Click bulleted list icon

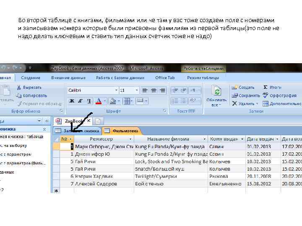(x=184, y=101)
